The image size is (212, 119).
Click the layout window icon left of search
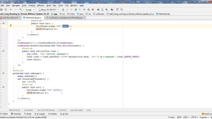[117, 10]
